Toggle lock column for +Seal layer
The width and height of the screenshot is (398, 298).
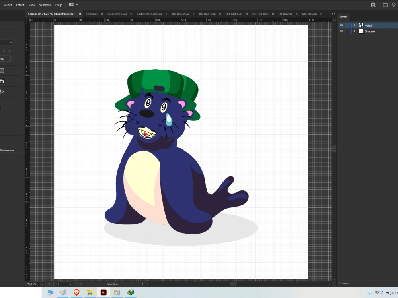tap(347, 25)
